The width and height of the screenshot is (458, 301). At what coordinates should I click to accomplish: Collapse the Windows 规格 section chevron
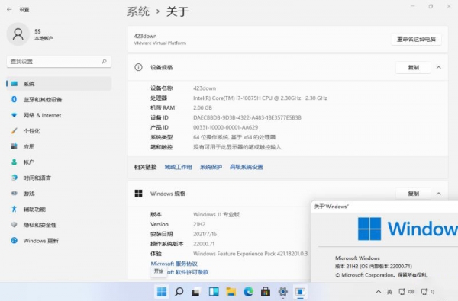(x=438, y=194)
